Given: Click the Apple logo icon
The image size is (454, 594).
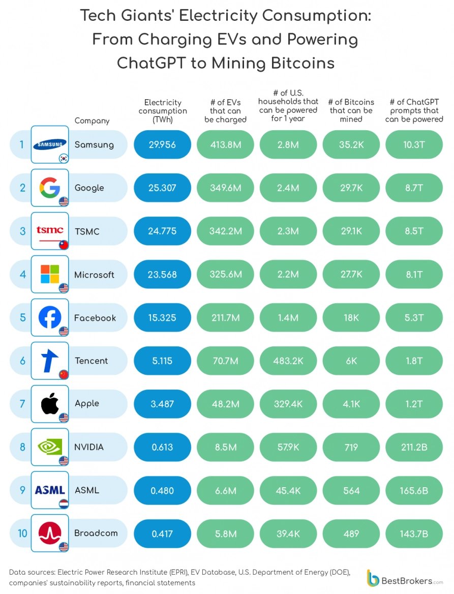Looking at the screenshot, I should [49, 404].
